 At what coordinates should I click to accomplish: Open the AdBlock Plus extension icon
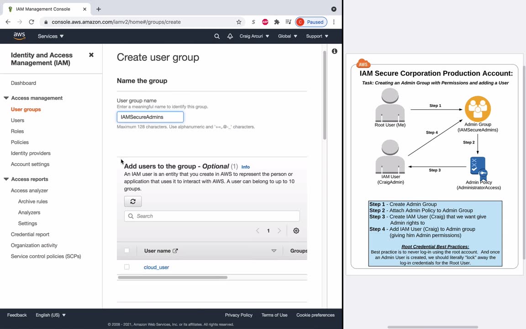pyautogui.click(x=265, y=22)
